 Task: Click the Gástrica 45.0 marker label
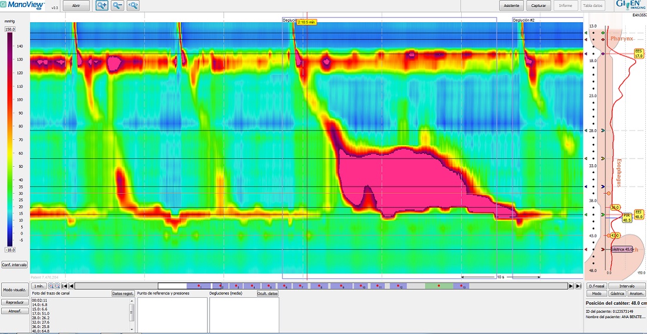[622, 249]
